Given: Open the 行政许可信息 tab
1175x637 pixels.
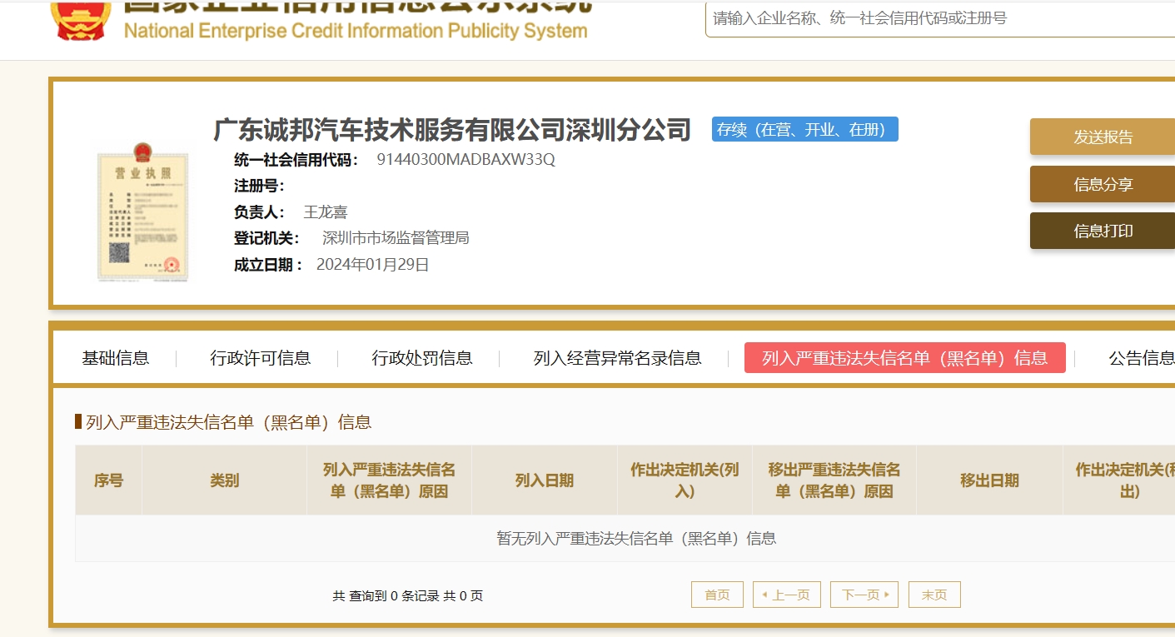Looking at the screenshot, I should click(261, 358).
